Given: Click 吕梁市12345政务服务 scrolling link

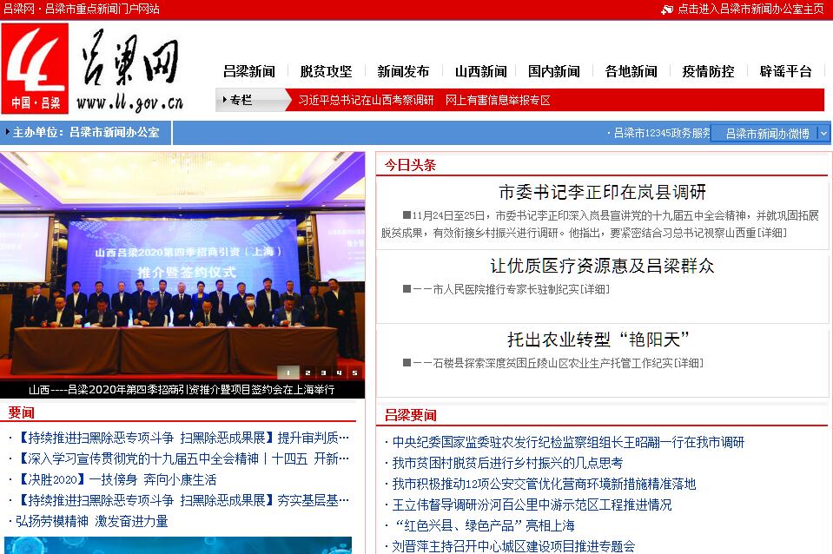Looking at the screenshot, I should point(661,134).
